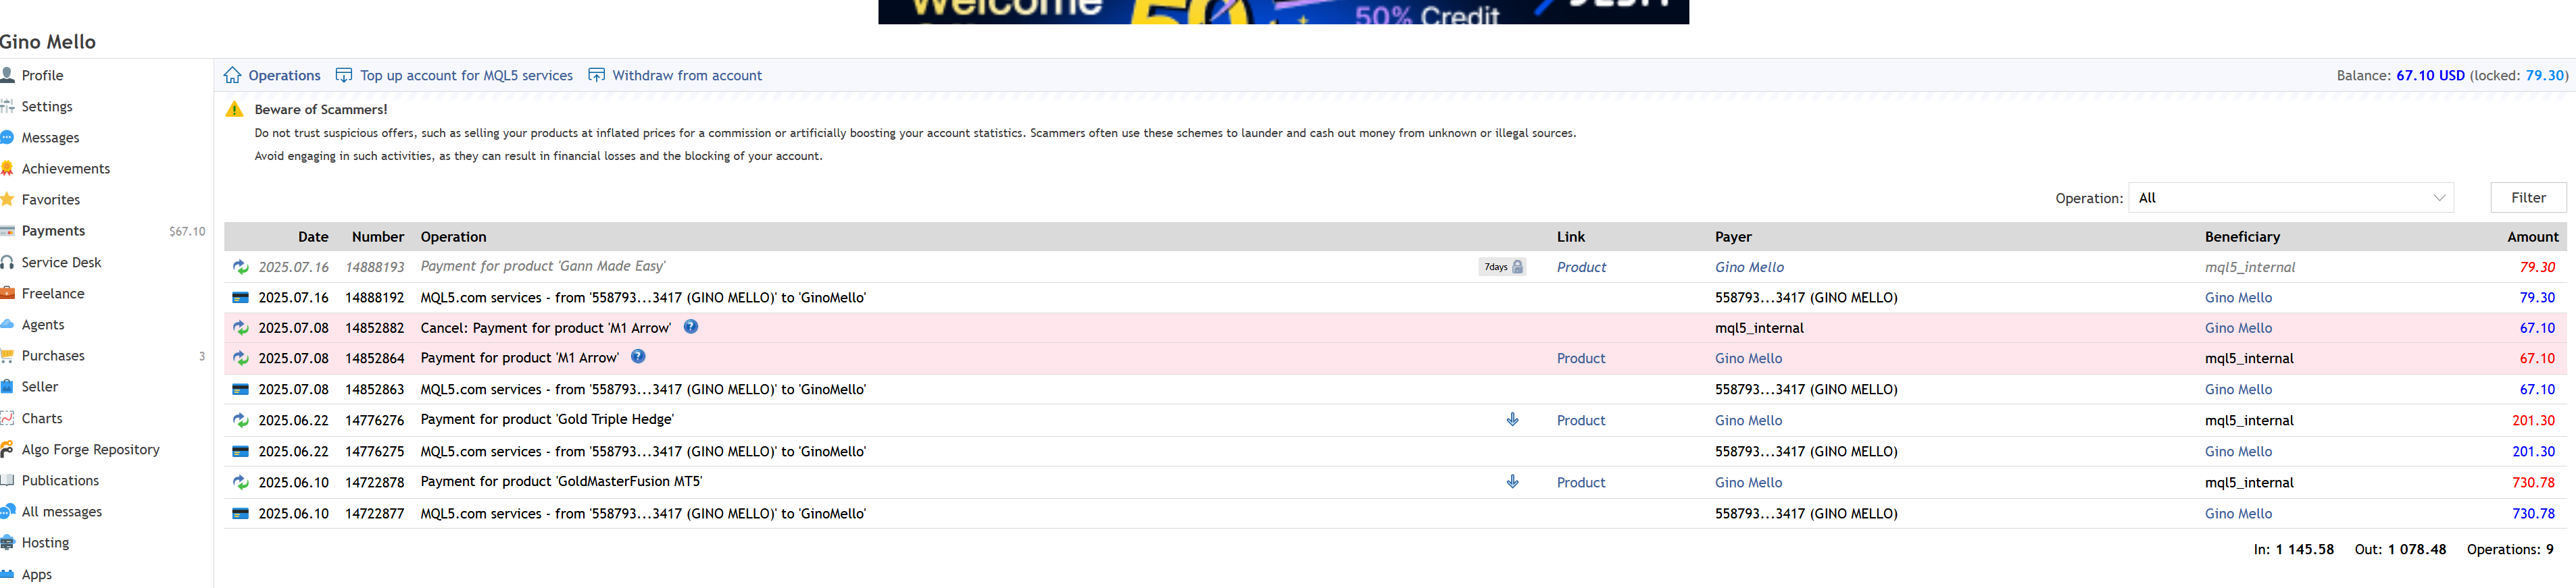Image resolution: width=2576 pixels, height=588 pixels.
Task: Click the Messages bubble icon in sidebar
Action: tap(7, 137)
